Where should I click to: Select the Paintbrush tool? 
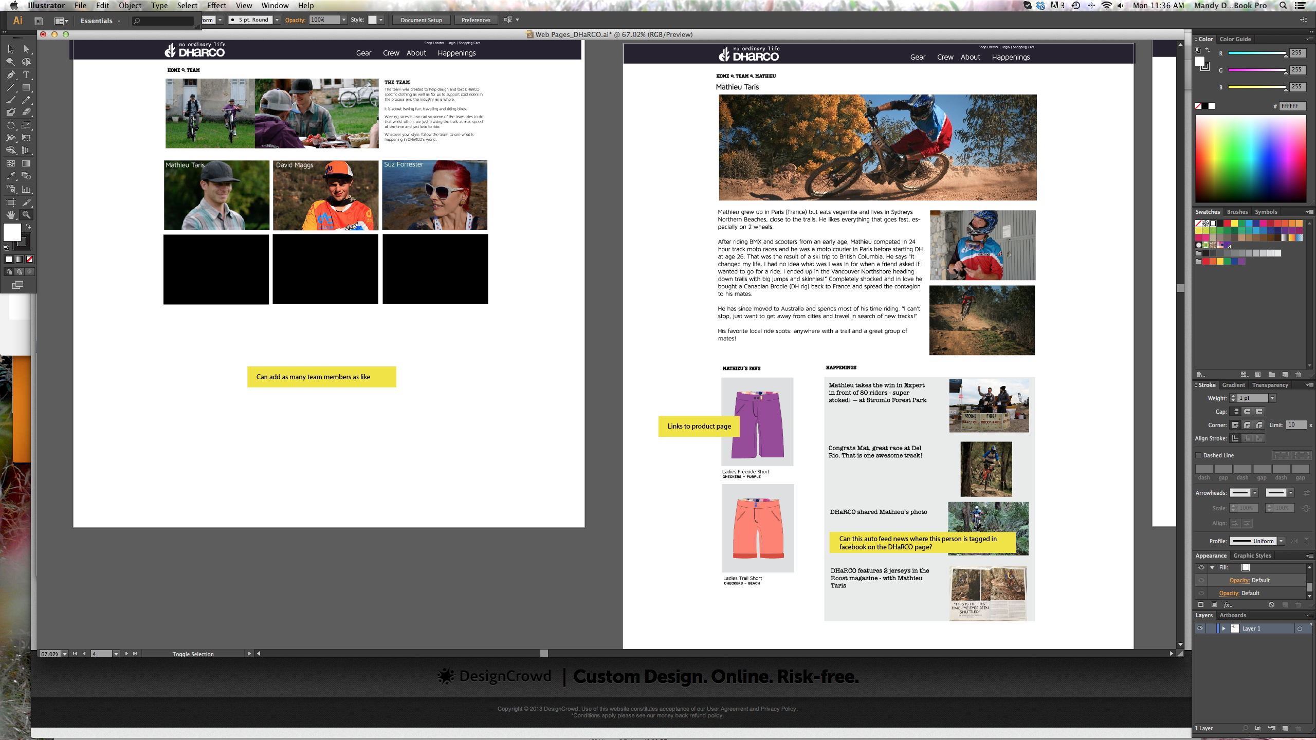pyautogui.click(x=10, y=100)
